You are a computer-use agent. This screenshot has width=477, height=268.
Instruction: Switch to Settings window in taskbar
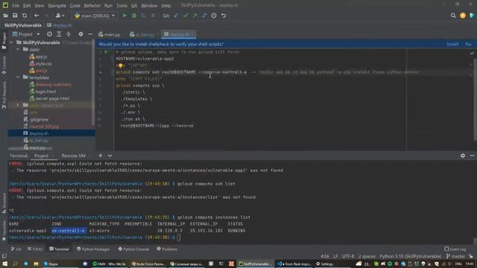tap(325, 264)
